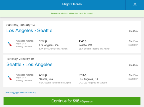This screenshot has width=144, height=107.
Task: Open baggage fee information chevron
Action: coord(36,93)
